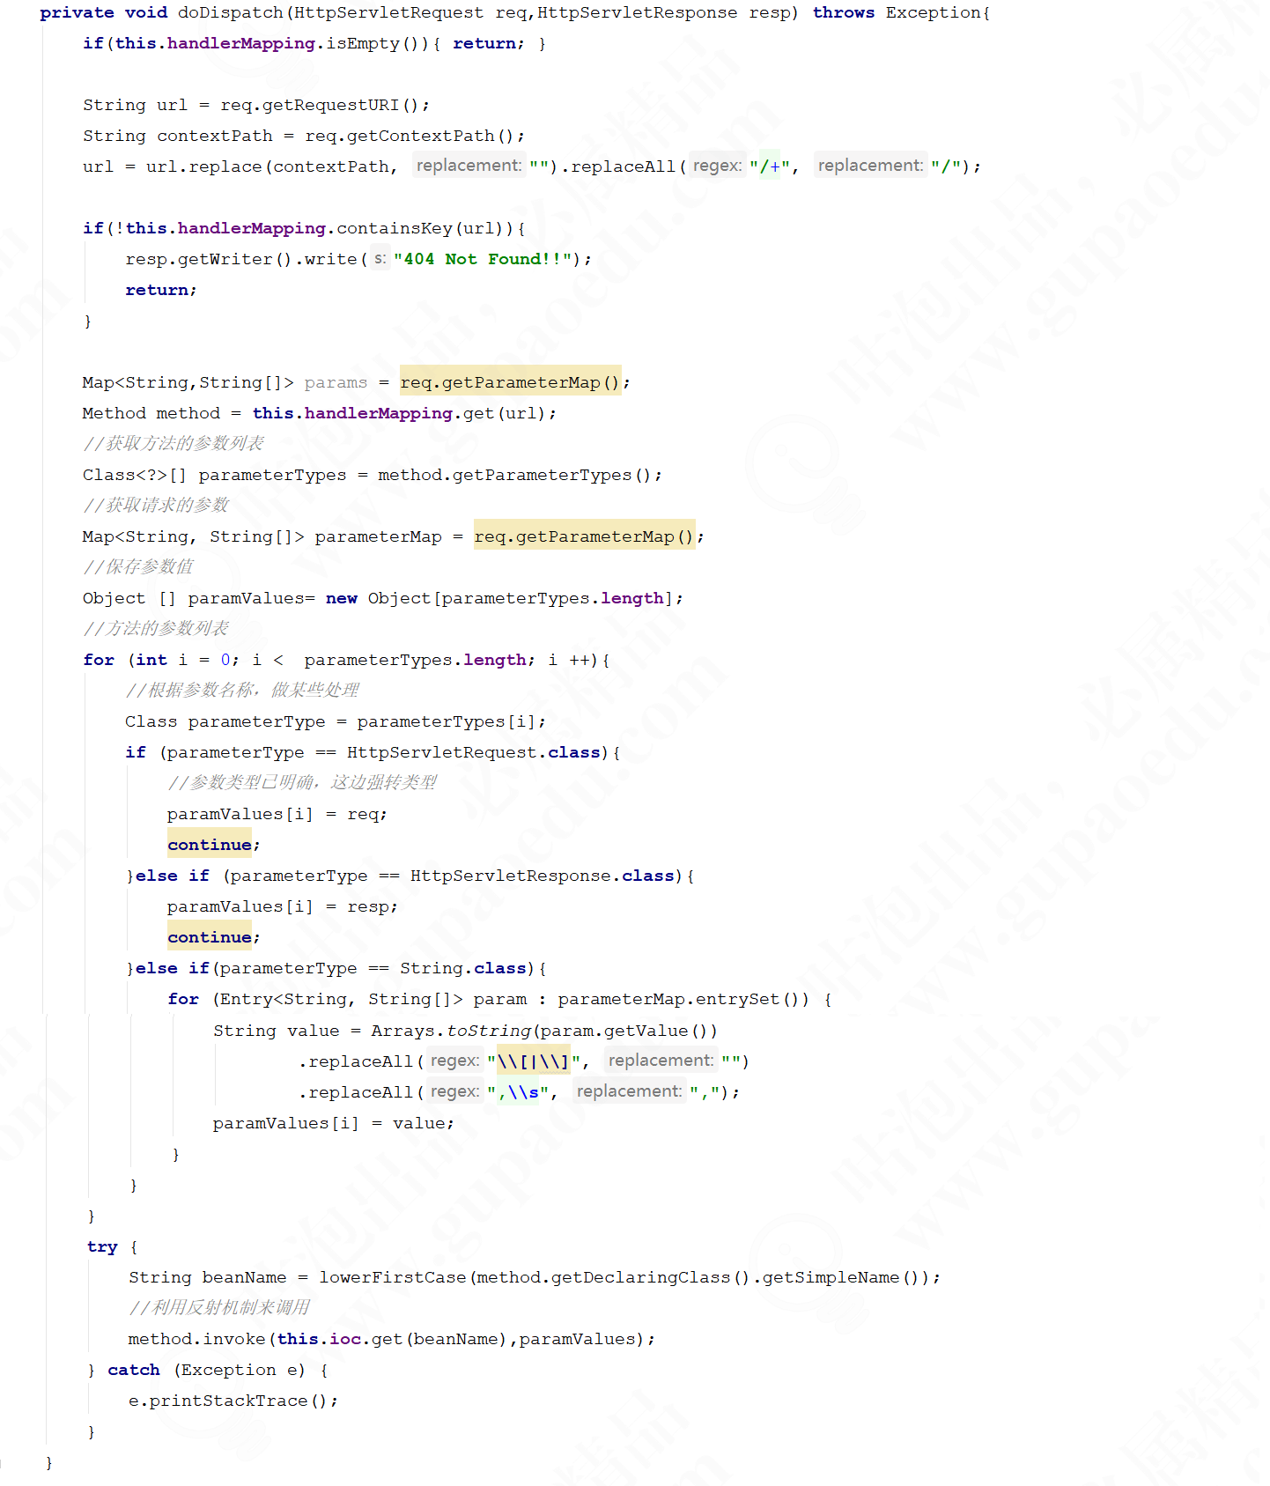Image resolution: width=1270 pixels, height=1486 pixels.
Task: Click the 'try' keyword
Action: [x=102, y=1247]
